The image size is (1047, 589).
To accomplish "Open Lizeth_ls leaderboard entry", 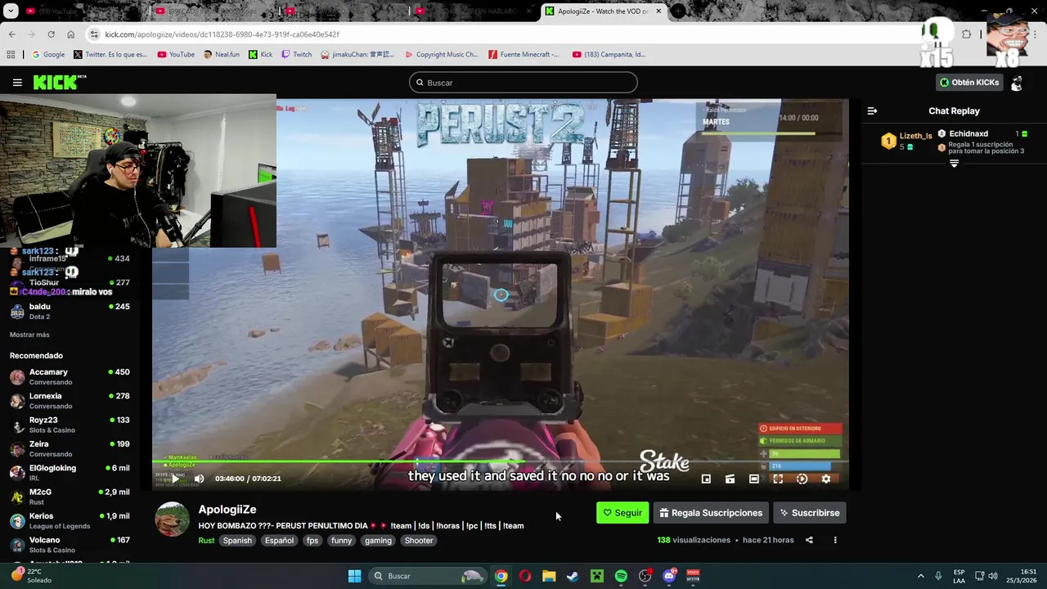I will coord(907,141).
